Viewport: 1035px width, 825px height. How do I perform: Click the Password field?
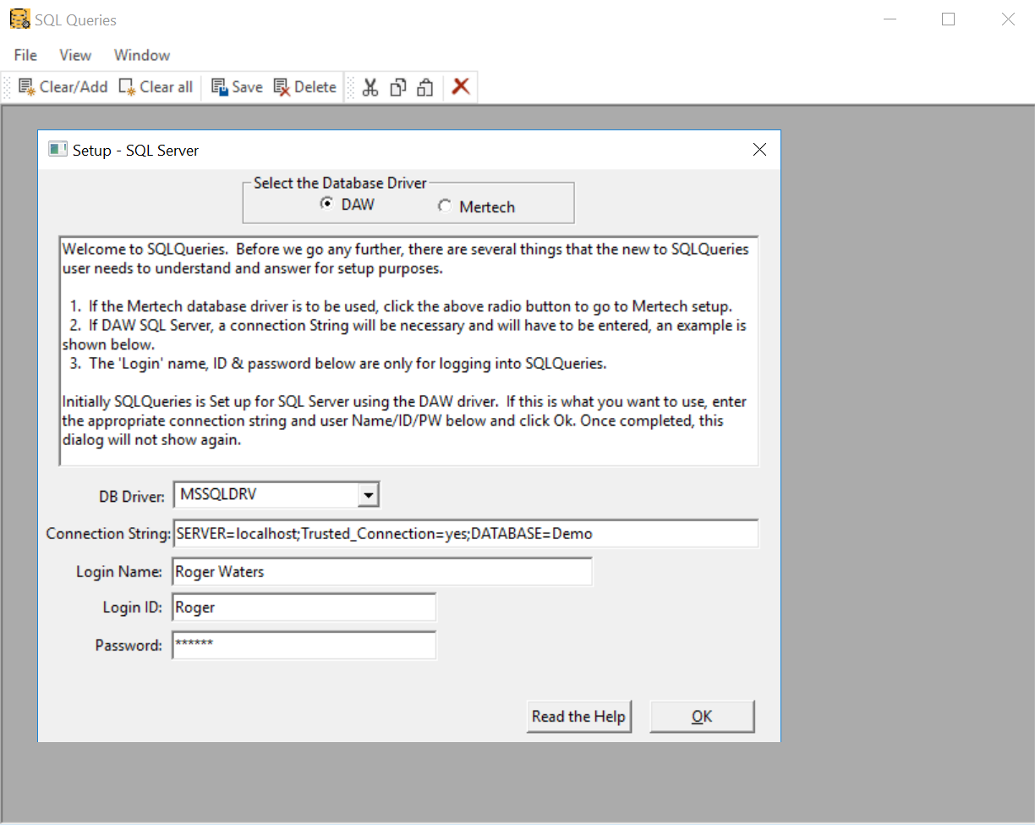pos(304,645)
